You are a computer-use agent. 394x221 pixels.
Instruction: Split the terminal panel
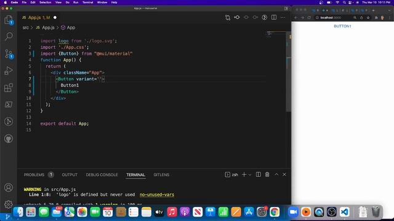(x=258, y=174)
